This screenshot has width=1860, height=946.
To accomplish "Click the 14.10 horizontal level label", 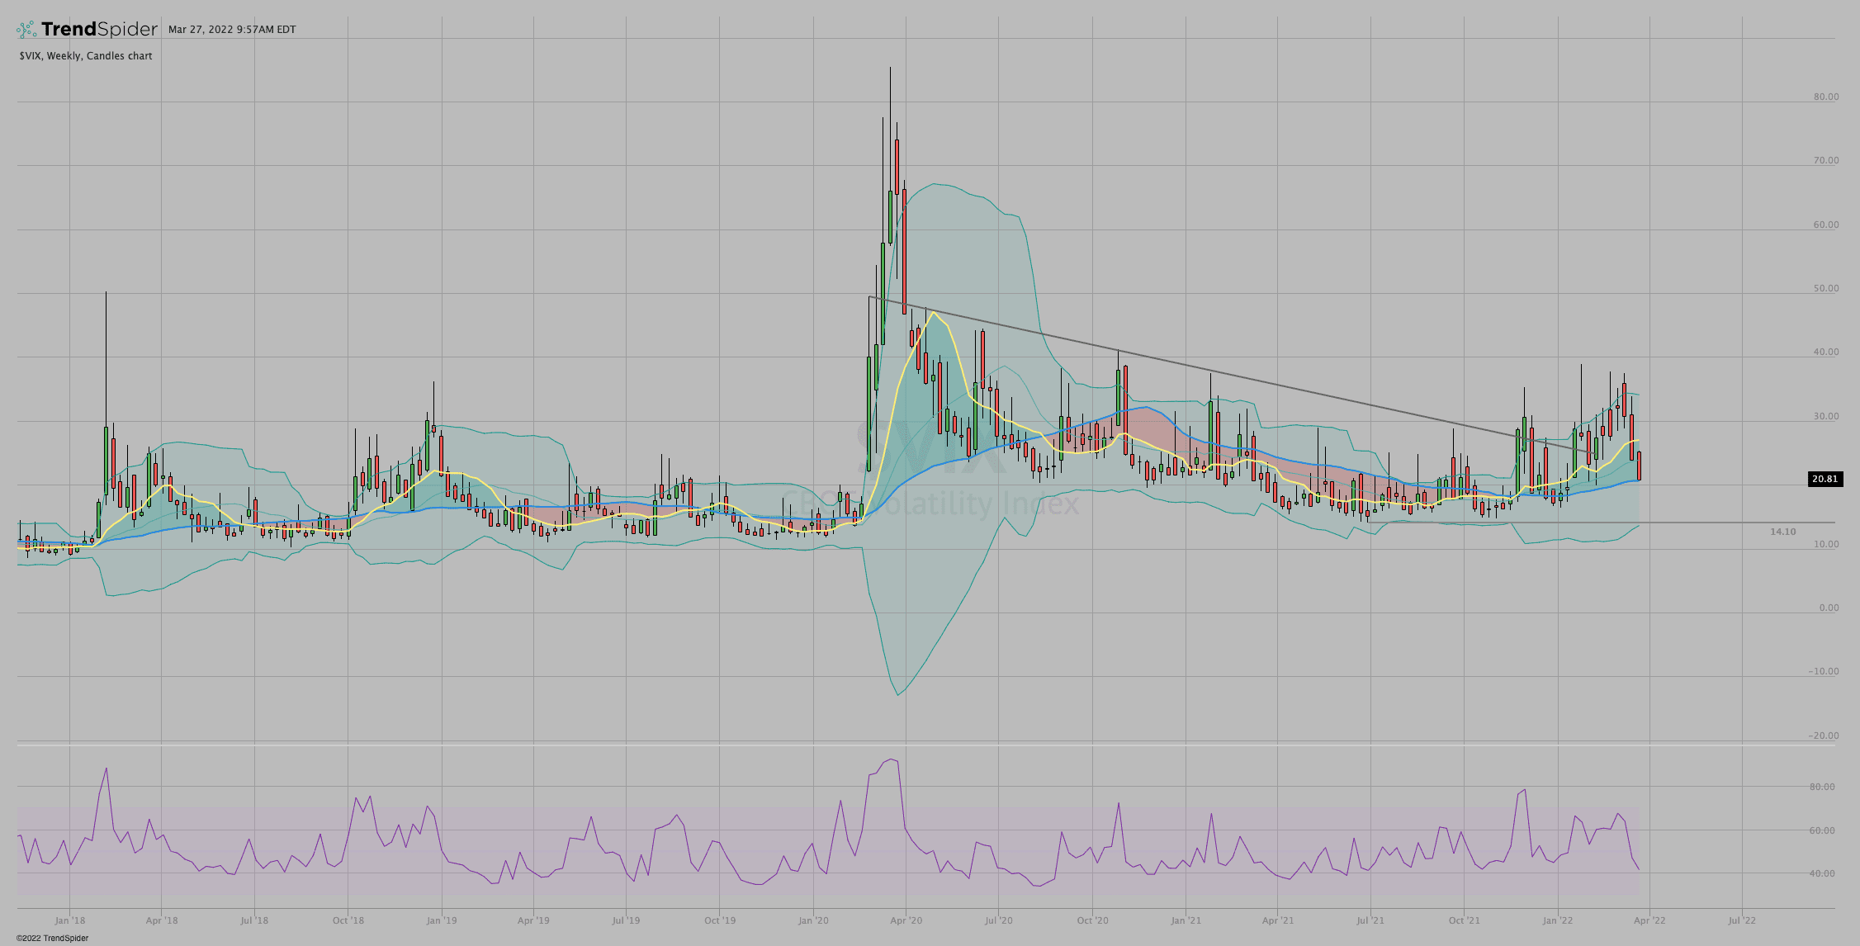I will point(1782,532).
